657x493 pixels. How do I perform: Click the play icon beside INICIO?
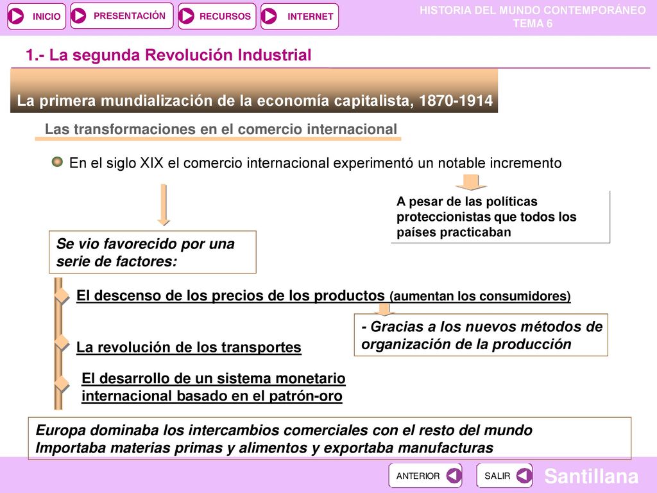16,16
